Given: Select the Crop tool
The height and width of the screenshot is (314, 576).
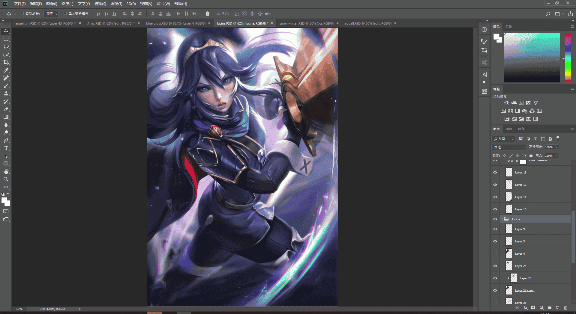Looking at the screenshot, I should (x=6, y=62).
